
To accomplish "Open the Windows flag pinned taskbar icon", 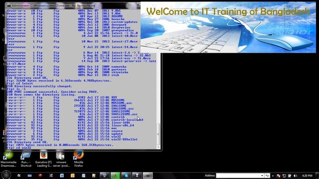I will point(19,176).
